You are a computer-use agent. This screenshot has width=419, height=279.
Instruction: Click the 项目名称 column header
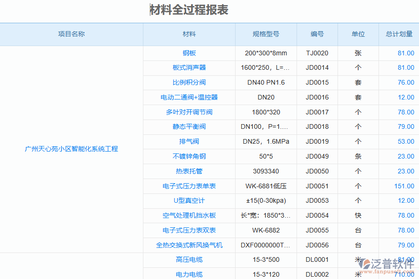click(x=71, y=34)
